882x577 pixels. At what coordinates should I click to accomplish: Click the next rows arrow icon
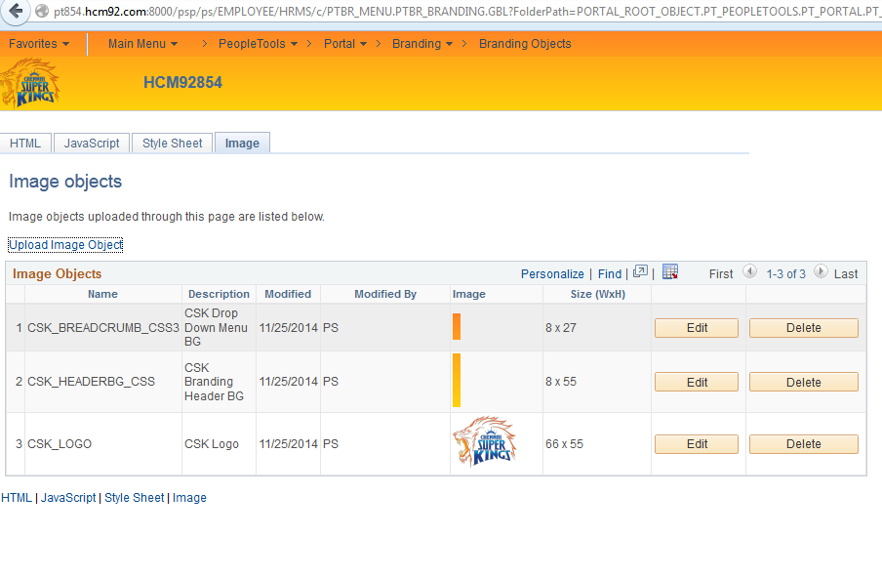click(821, 271)
